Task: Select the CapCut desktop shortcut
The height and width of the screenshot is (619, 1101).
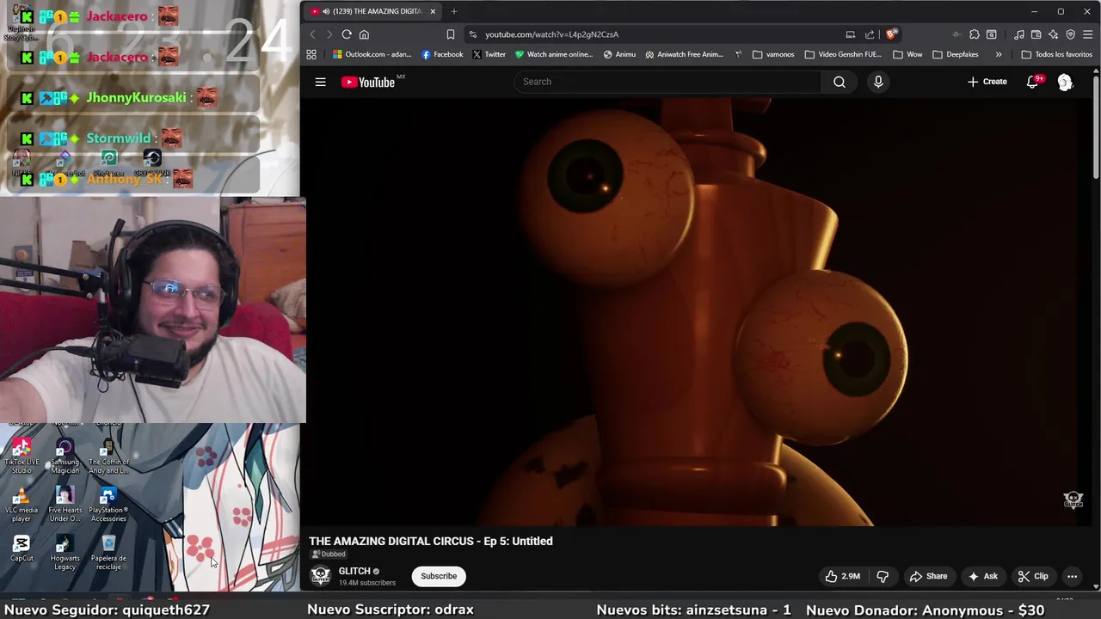Action: tap(22, 549)
